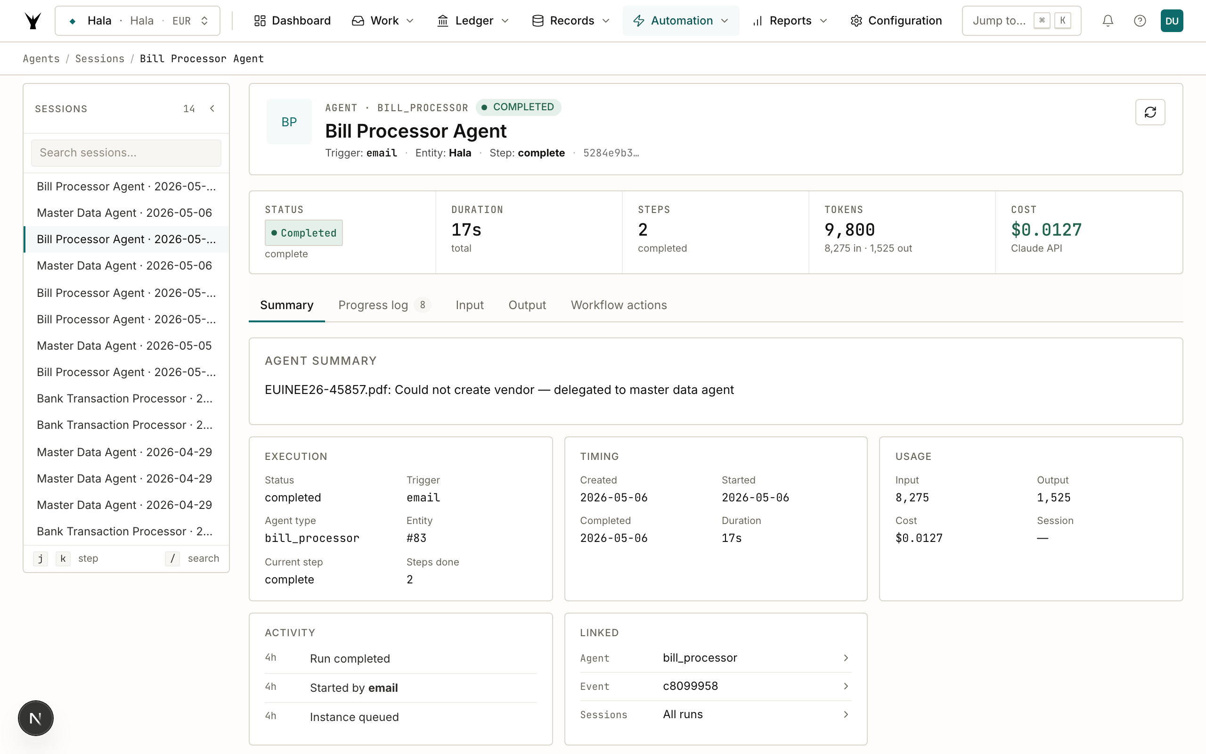Open linked Sessions All runs row
The image size is (1206, 754).
tap(716, 714)
